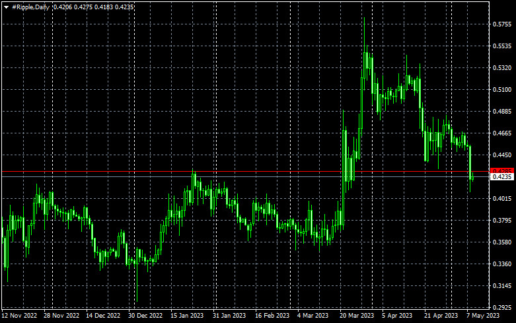Select price scale value 0.4015

click(502, 199)
